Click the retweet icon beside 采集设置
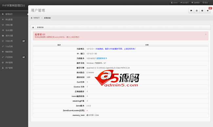Viewport: 213px width, 127px height. (x=3, y=25)
